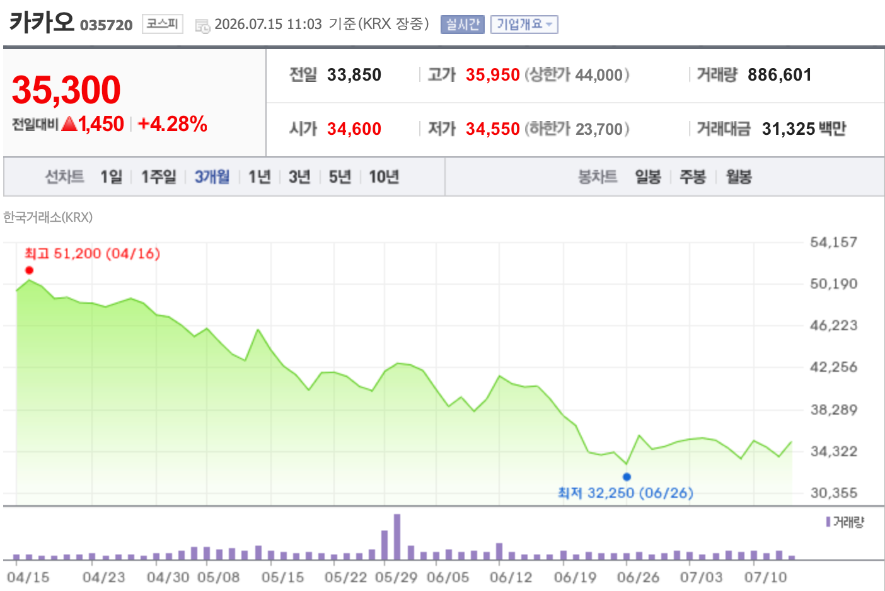Select the 1주일 line chart period
This screenshot has width=885, height=591.
coord(159,176)
